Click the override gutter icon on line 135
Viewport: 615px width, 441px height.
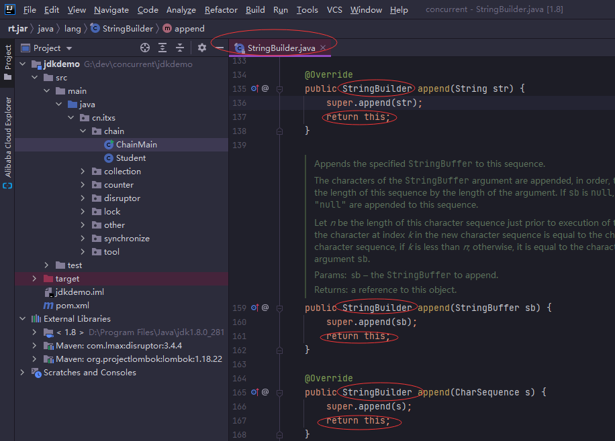pyautogui.click(x=255, y=88)
